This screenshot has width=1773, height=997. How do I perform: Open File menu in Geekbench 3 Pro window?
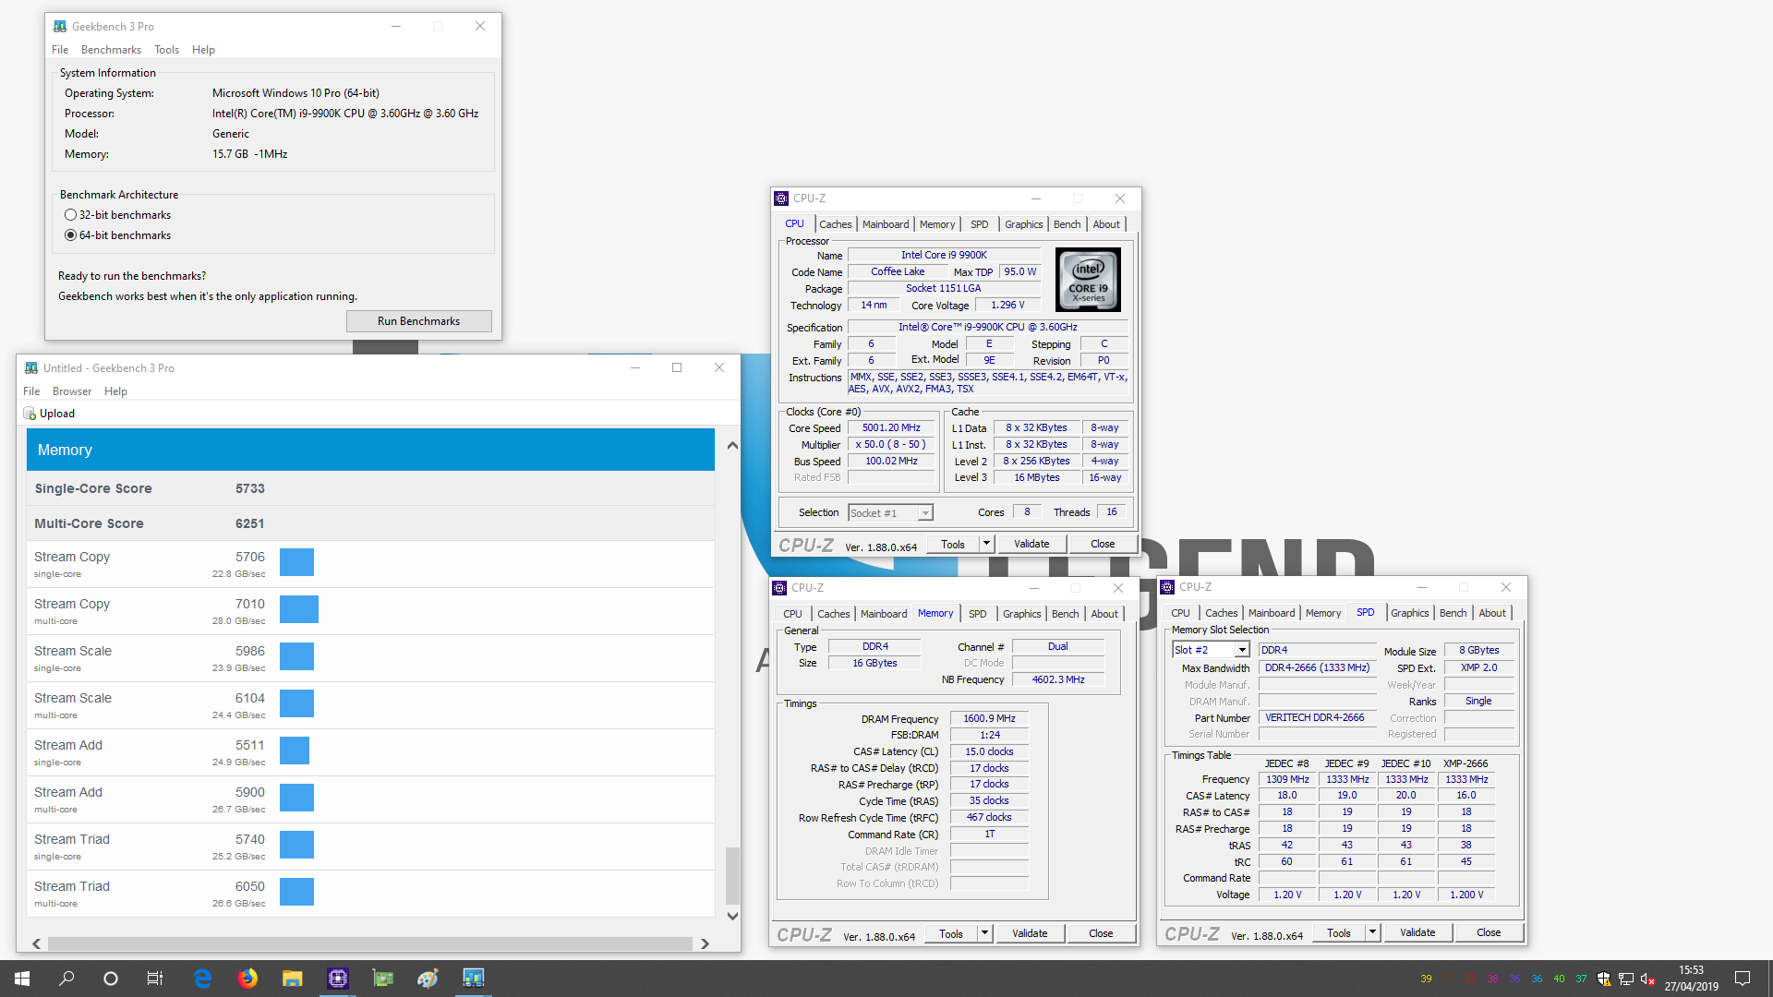[60, 50]
